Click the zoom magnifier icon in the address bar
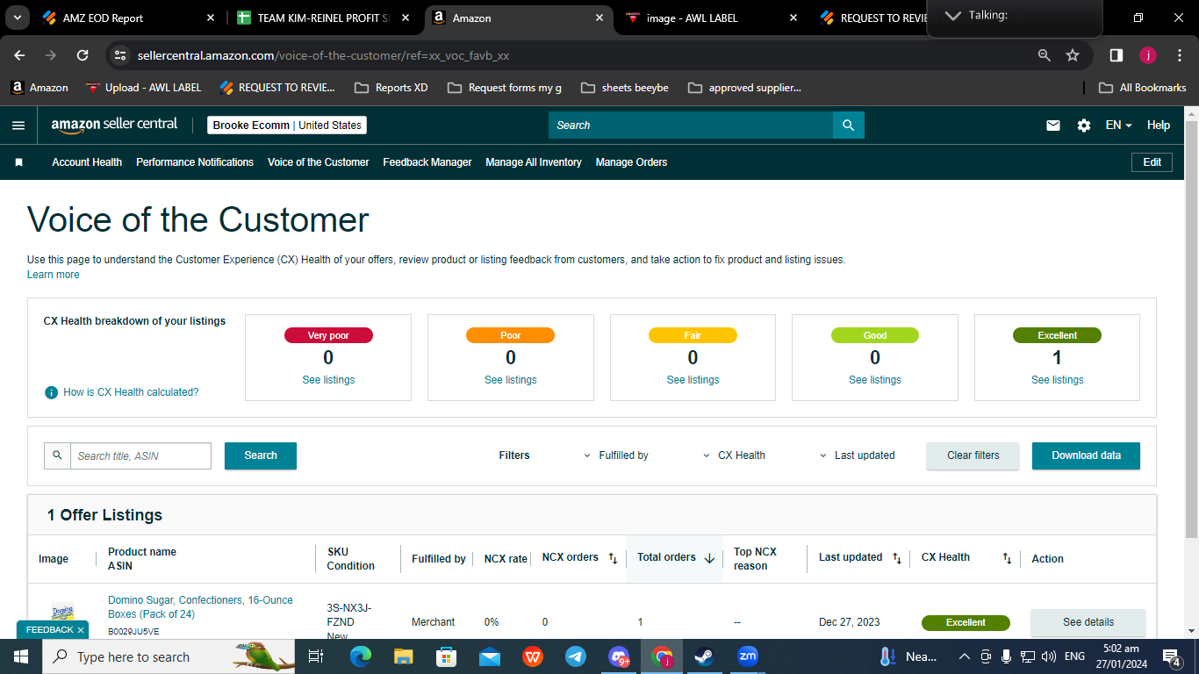 (x=1045, y=55)
